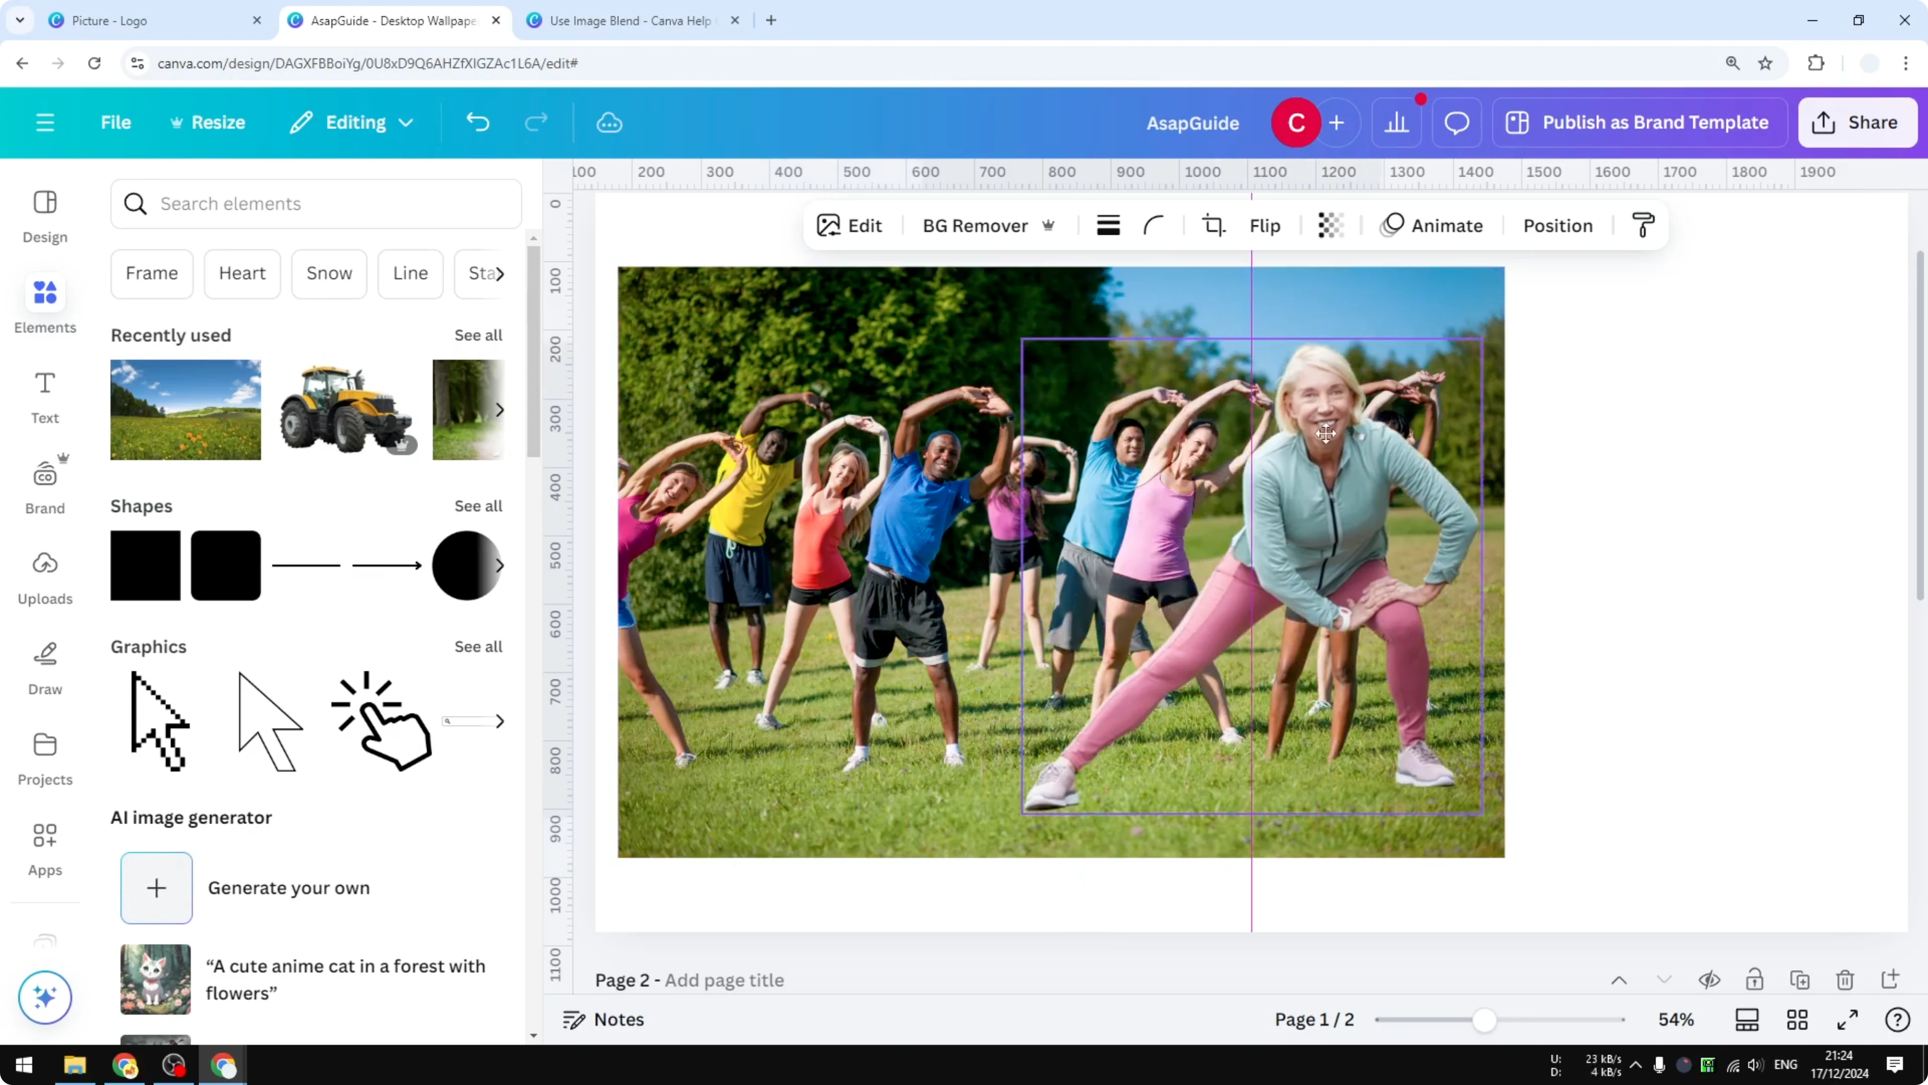The height and width of the screenshot is (1085, 1928).
Task: Expand more Graphics with the arrow chevron
Action: (500, 720)
